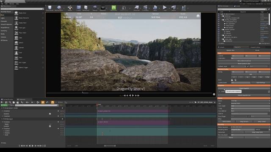Select the Player Start actor icon
The image size is (271, 152).
16,33
